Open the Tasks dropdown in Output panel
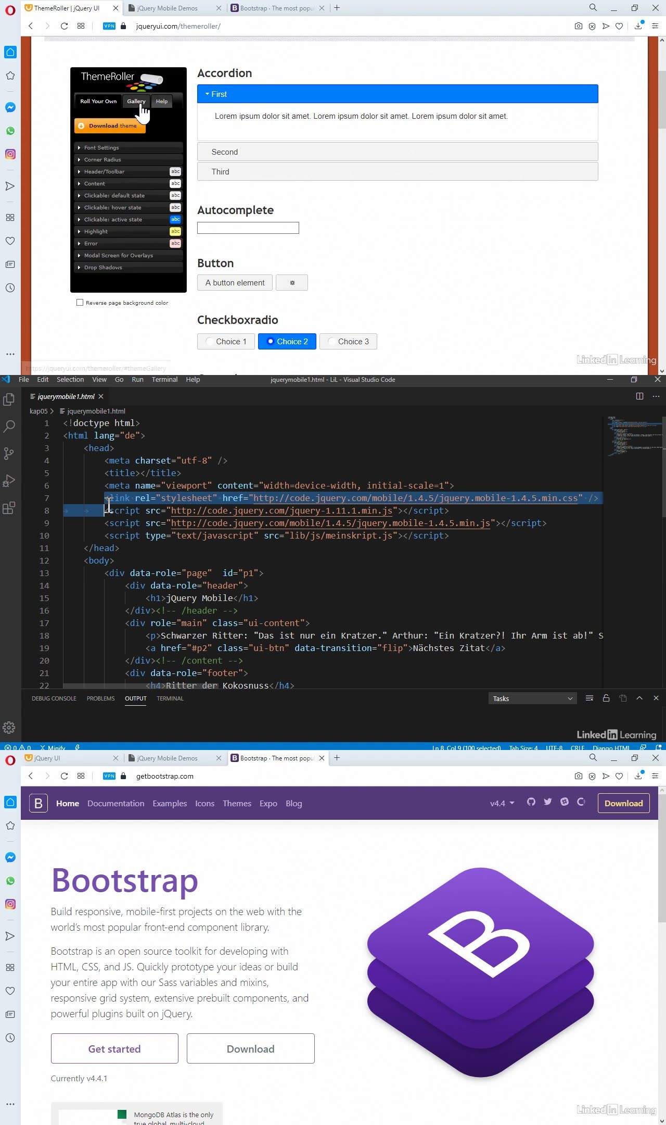Viewport: 666px width, 1125px height. coord(532,698)
